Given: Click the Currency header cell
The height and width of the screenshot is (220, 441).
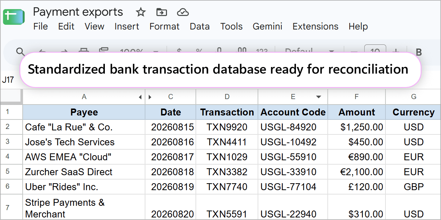Looking at the screenshot, I should [x=413, y=112].
